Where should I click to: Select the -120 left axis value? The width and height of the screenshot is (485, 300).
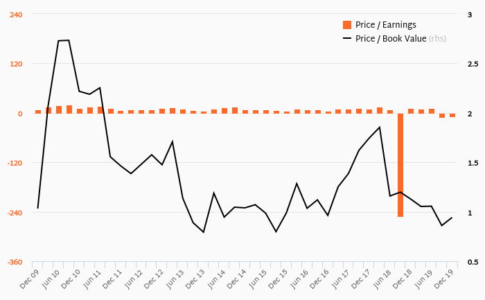click(14, 163)
